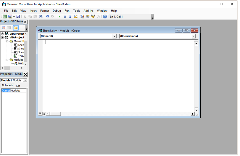
Task: Click View Code icon in Project panel
Action: pyautogui.click(x=4, y=28)
